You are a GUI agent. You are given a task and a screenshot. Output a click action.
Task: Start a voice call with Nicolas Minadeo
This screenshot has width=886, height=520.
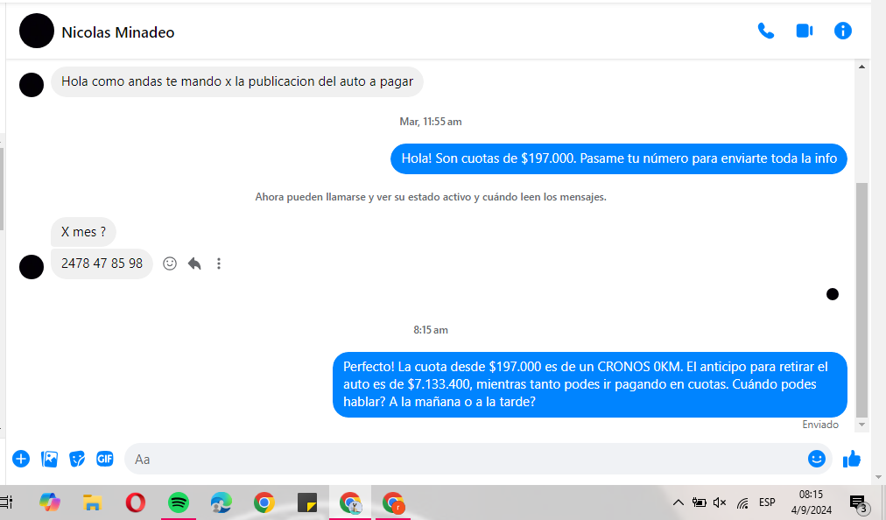point(766,31)
